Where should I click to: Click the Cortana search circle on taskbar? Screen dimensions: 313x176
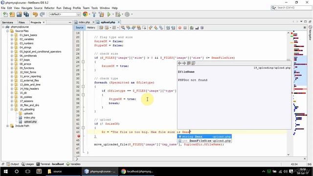click(x=17, y=172)
